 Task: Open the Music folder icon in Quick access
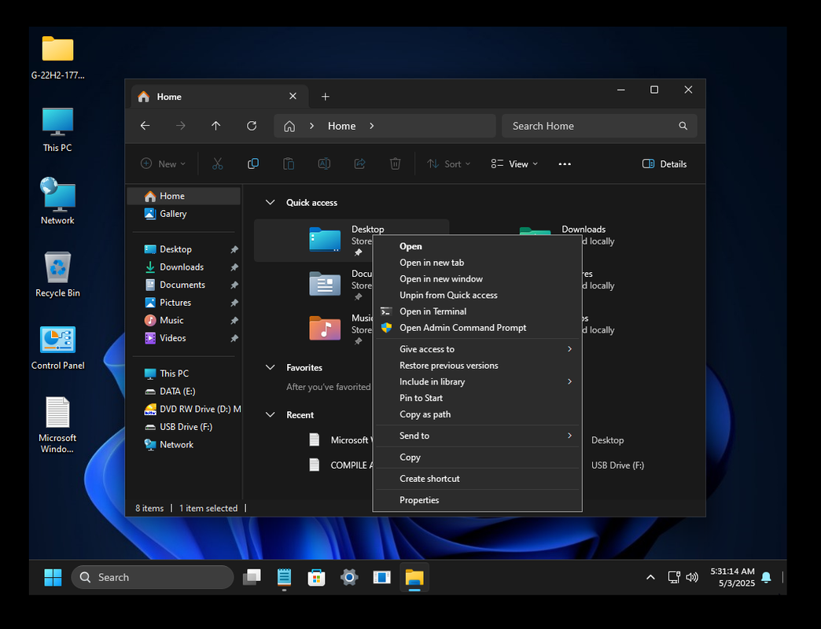click(x=325, y=329)
